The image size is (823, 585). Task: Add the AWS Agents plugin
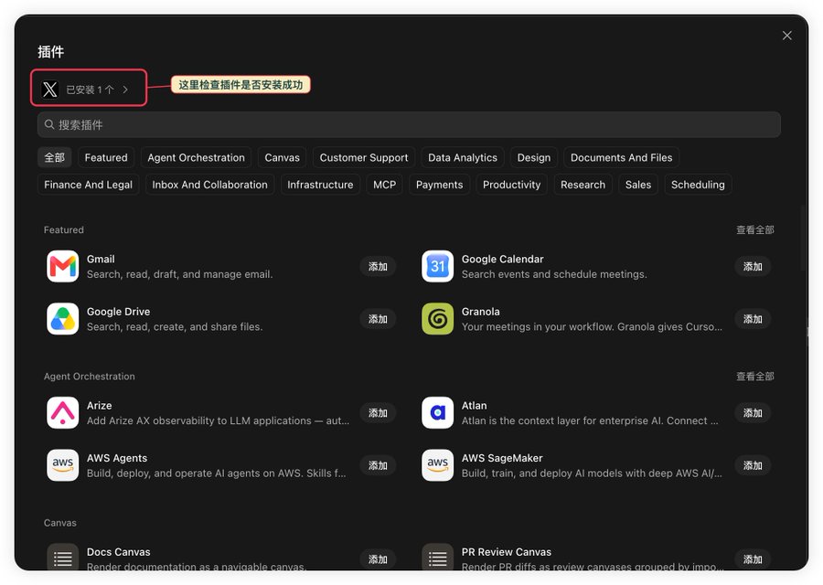[378, 465]
